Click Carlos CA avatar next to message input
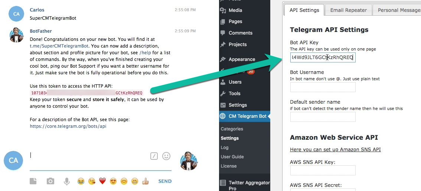Image resolution: width=421 pixels, height=191 pixels. [13, 161]
